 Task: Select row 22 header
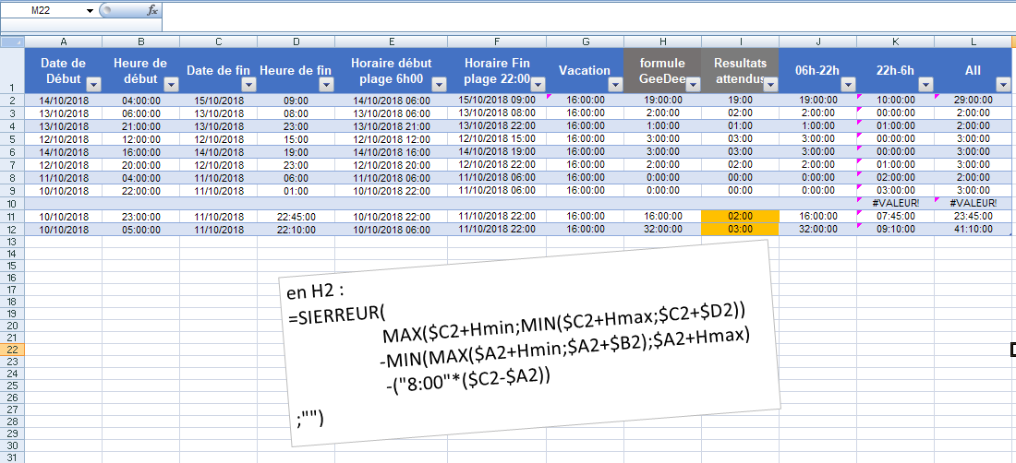point(12,350)
